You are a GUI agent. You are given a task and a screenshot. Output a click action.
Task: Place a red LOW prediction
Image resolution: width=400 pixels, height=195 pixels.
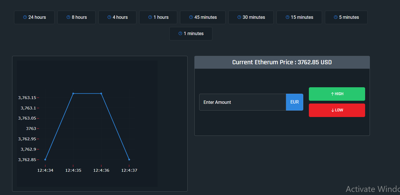(x=337, y=110)
